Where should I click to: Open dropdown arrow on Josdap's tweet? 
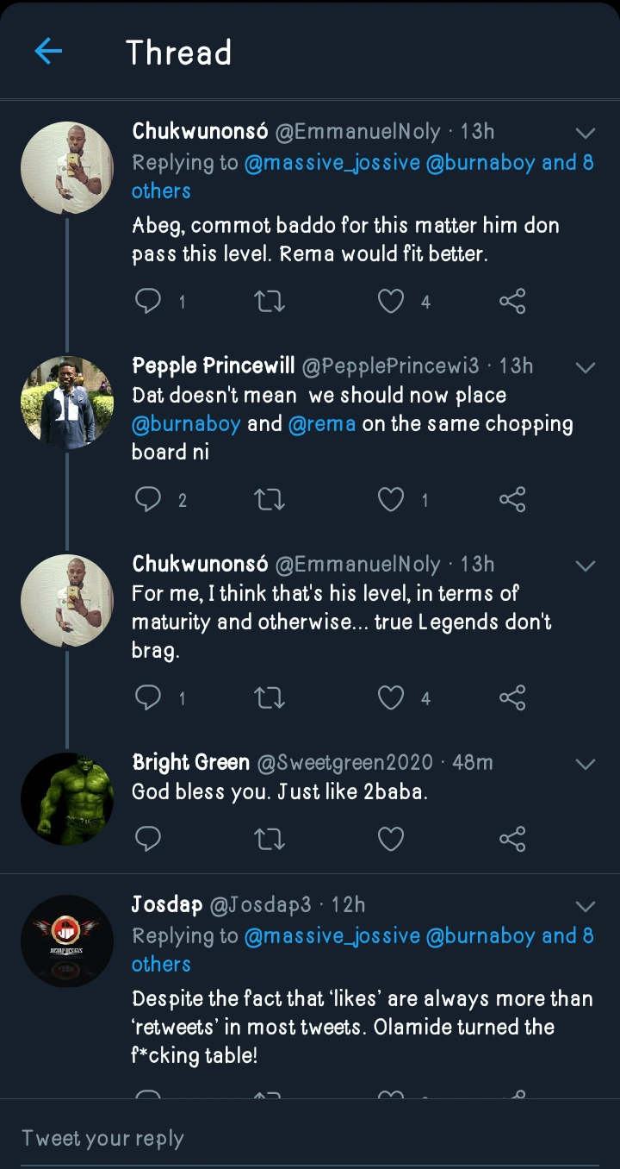[x=586, y=906]
